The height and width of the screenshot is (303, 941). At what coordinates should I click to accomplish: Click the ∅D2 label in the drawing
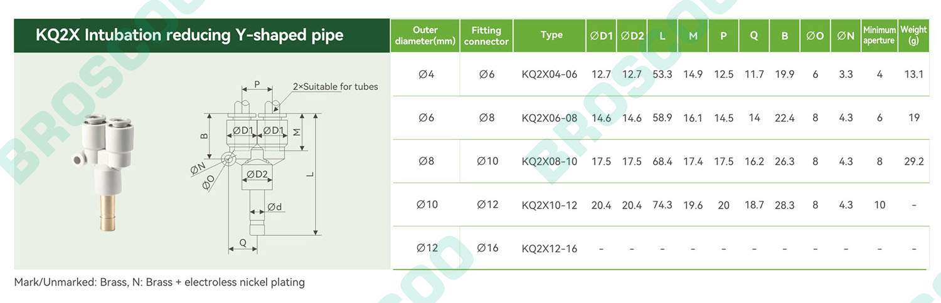(257, 173)
